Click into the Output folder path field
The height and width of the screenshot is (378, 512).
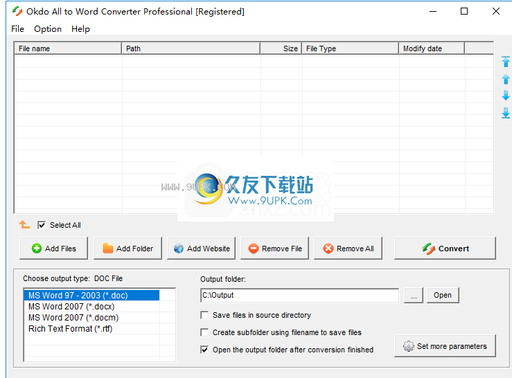click(299, 295)
